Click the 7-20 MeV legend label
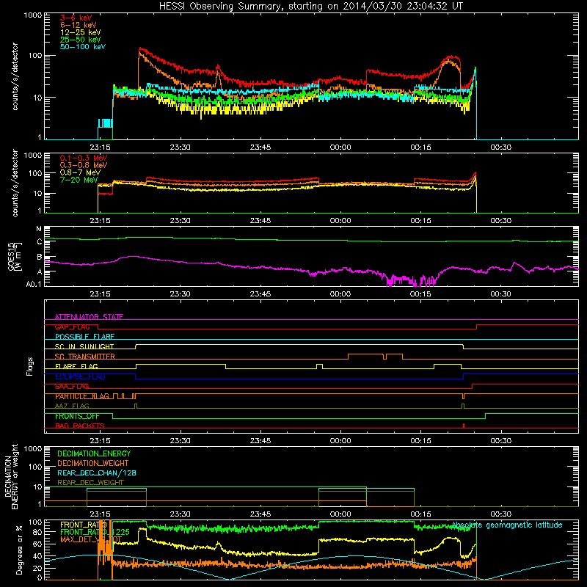 pos(79,180)
